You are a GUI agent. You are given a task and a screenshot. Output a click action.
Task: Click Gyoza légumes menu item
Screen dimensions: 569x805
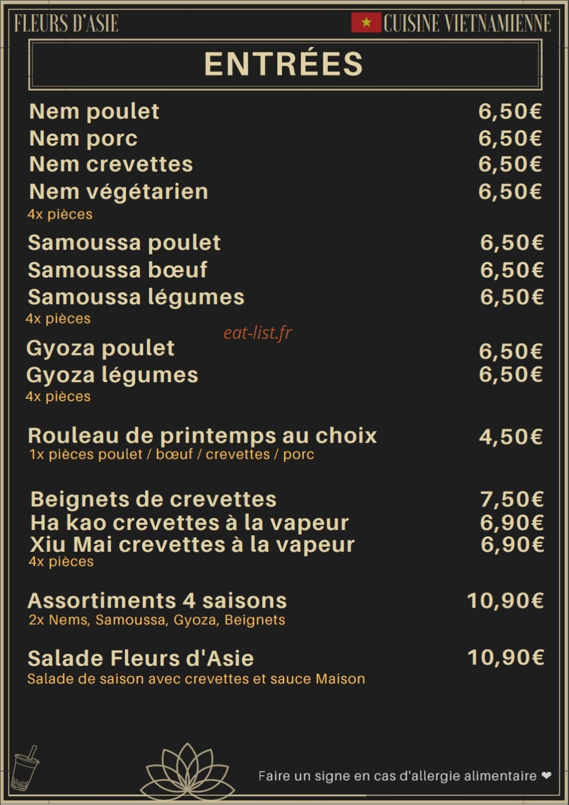coord(112,375)
